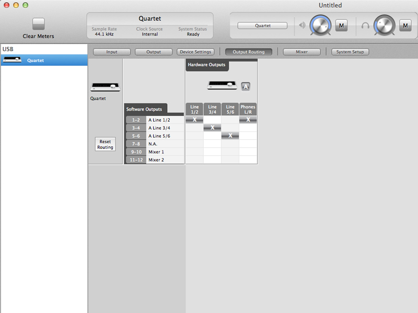Screen dimensions: 418x313
Task: Click the 44.1 kHz sample rate value
Action: [104, 34]
